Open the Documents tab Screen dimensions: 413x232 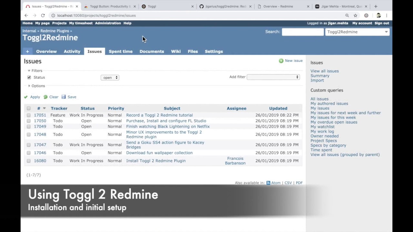(152, 52)
